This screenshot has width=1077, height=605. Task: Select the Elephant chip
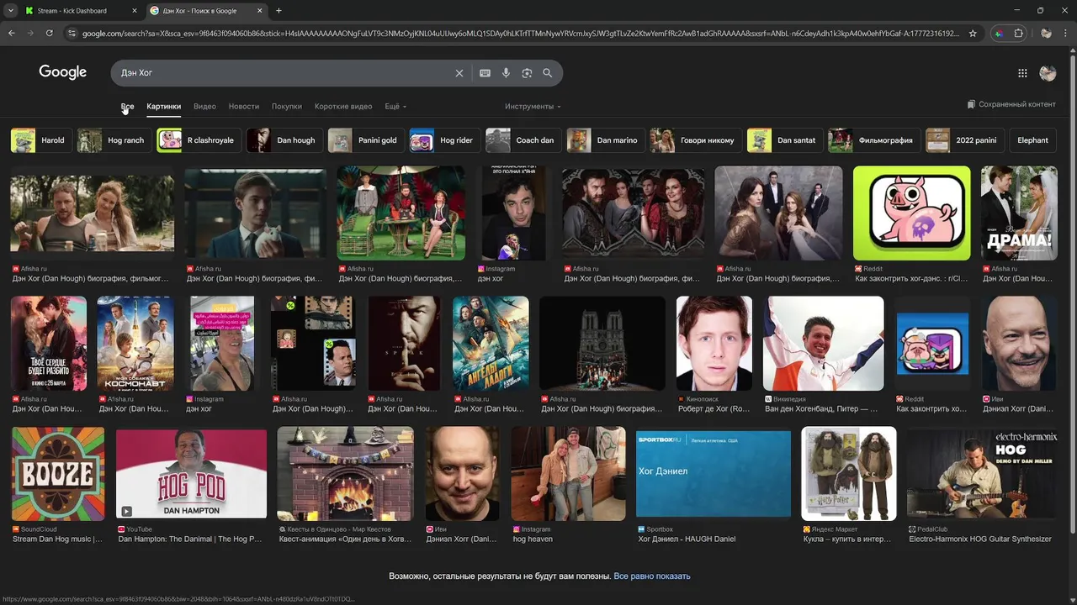[x=1032, y=140]
